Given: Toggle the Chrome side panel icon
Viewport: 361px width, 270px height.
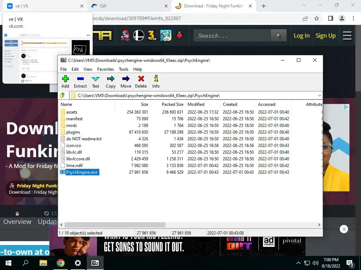Looking at the screenshot, I should coord(331,18).
